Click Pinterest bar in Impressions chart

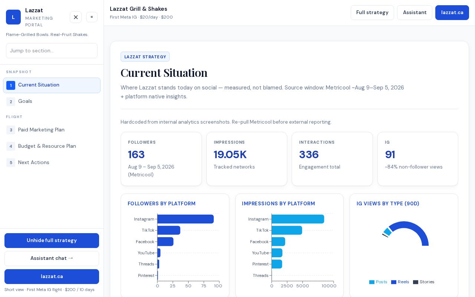click(x=277, y=264)
